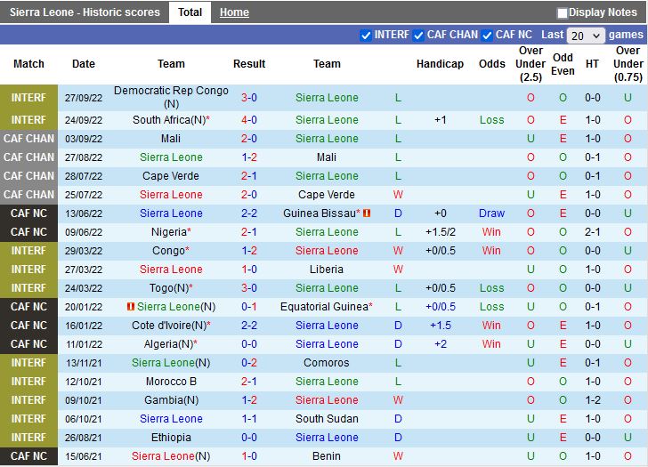Click the red card icon beside Guinea Bissau
The width and height of the screenshot is (648, 467).
367,213
